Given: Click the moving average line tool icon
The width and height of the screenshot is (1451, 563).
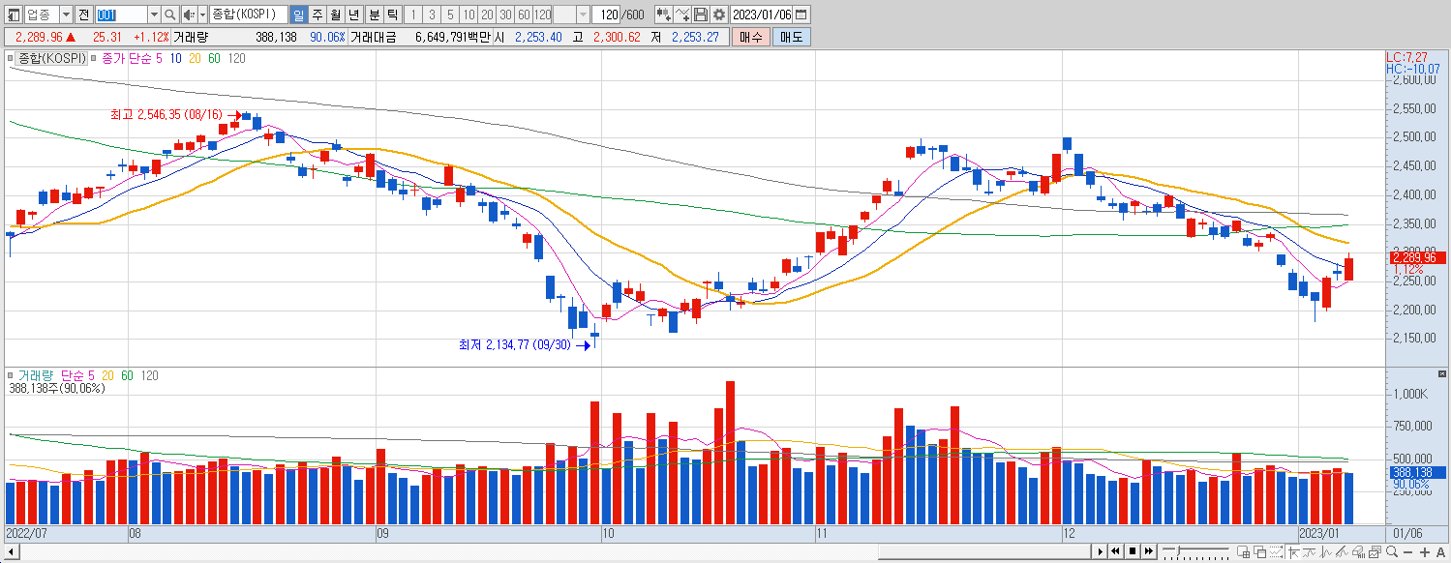Looking at the screenshot, I should [x=1309, y=552].
